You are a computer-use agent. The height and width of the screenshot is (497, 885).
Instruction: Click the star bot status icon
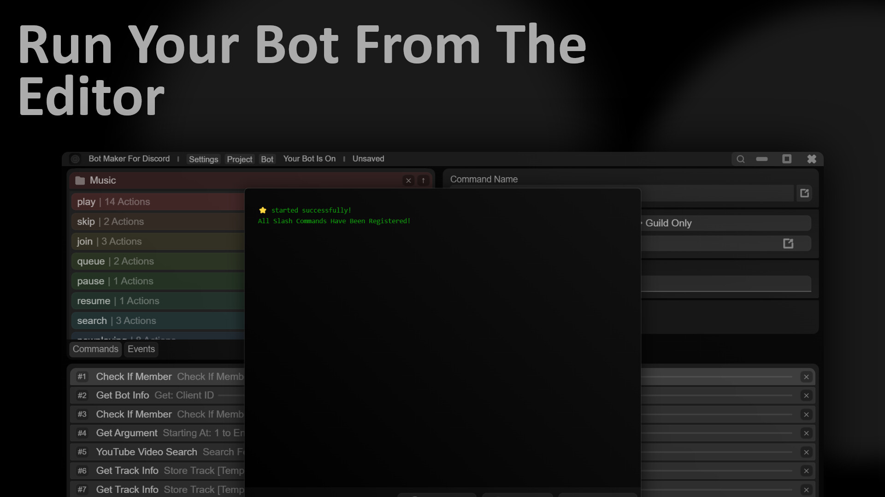tap(263, 210)
